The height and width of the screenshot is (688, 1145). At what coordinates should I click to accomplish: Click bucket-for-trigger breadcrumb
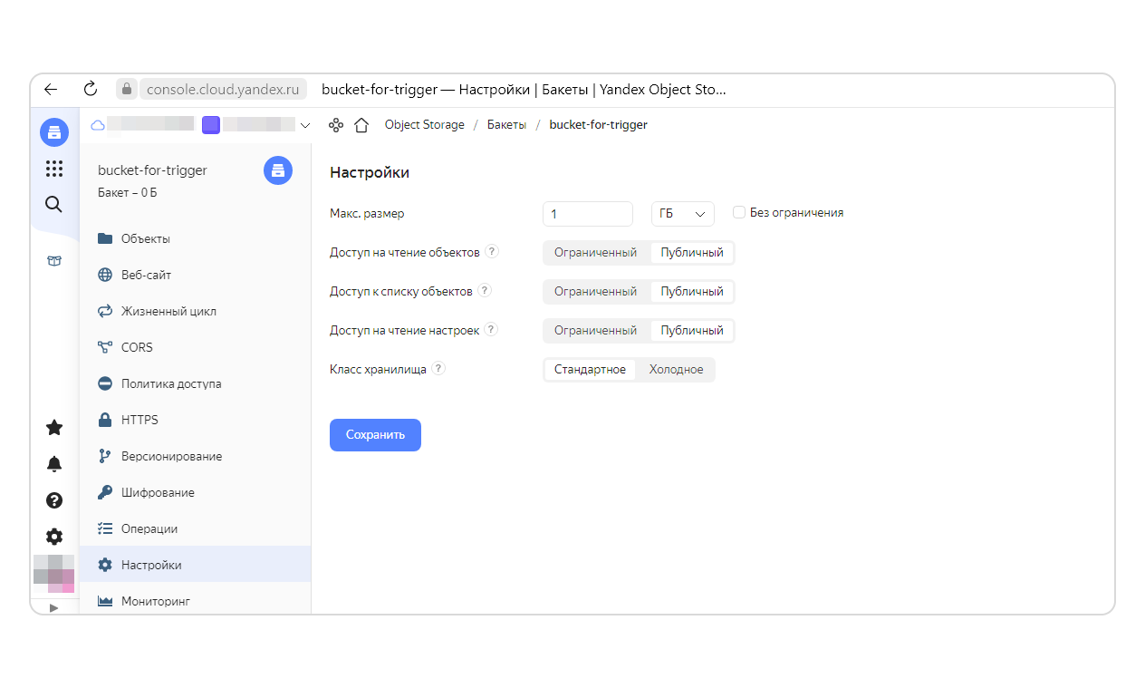[x=599, y=125]
